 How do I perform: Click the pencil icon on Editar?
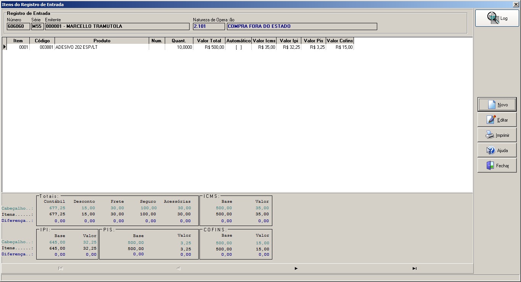point(491,120)
